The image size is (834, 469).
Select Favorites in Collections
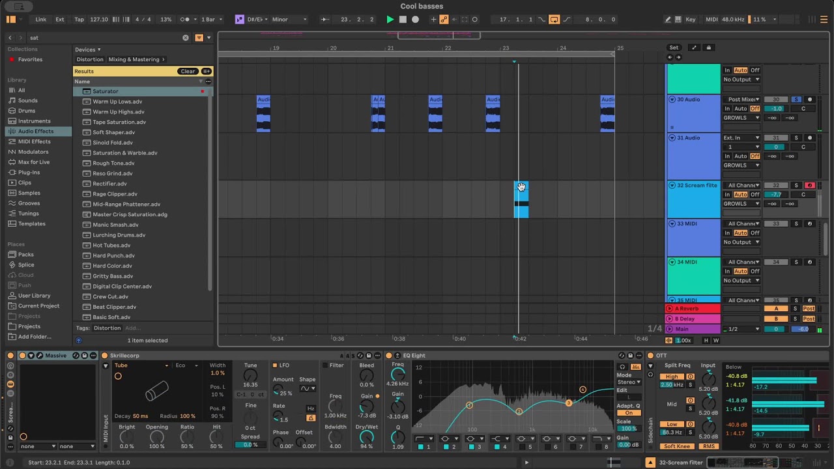pos(30,59)
